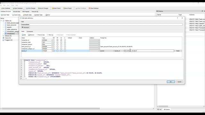Switch to DB Schema tab at bottom
This screenshot has height=115, width=205.
click(x=167, y=109)
